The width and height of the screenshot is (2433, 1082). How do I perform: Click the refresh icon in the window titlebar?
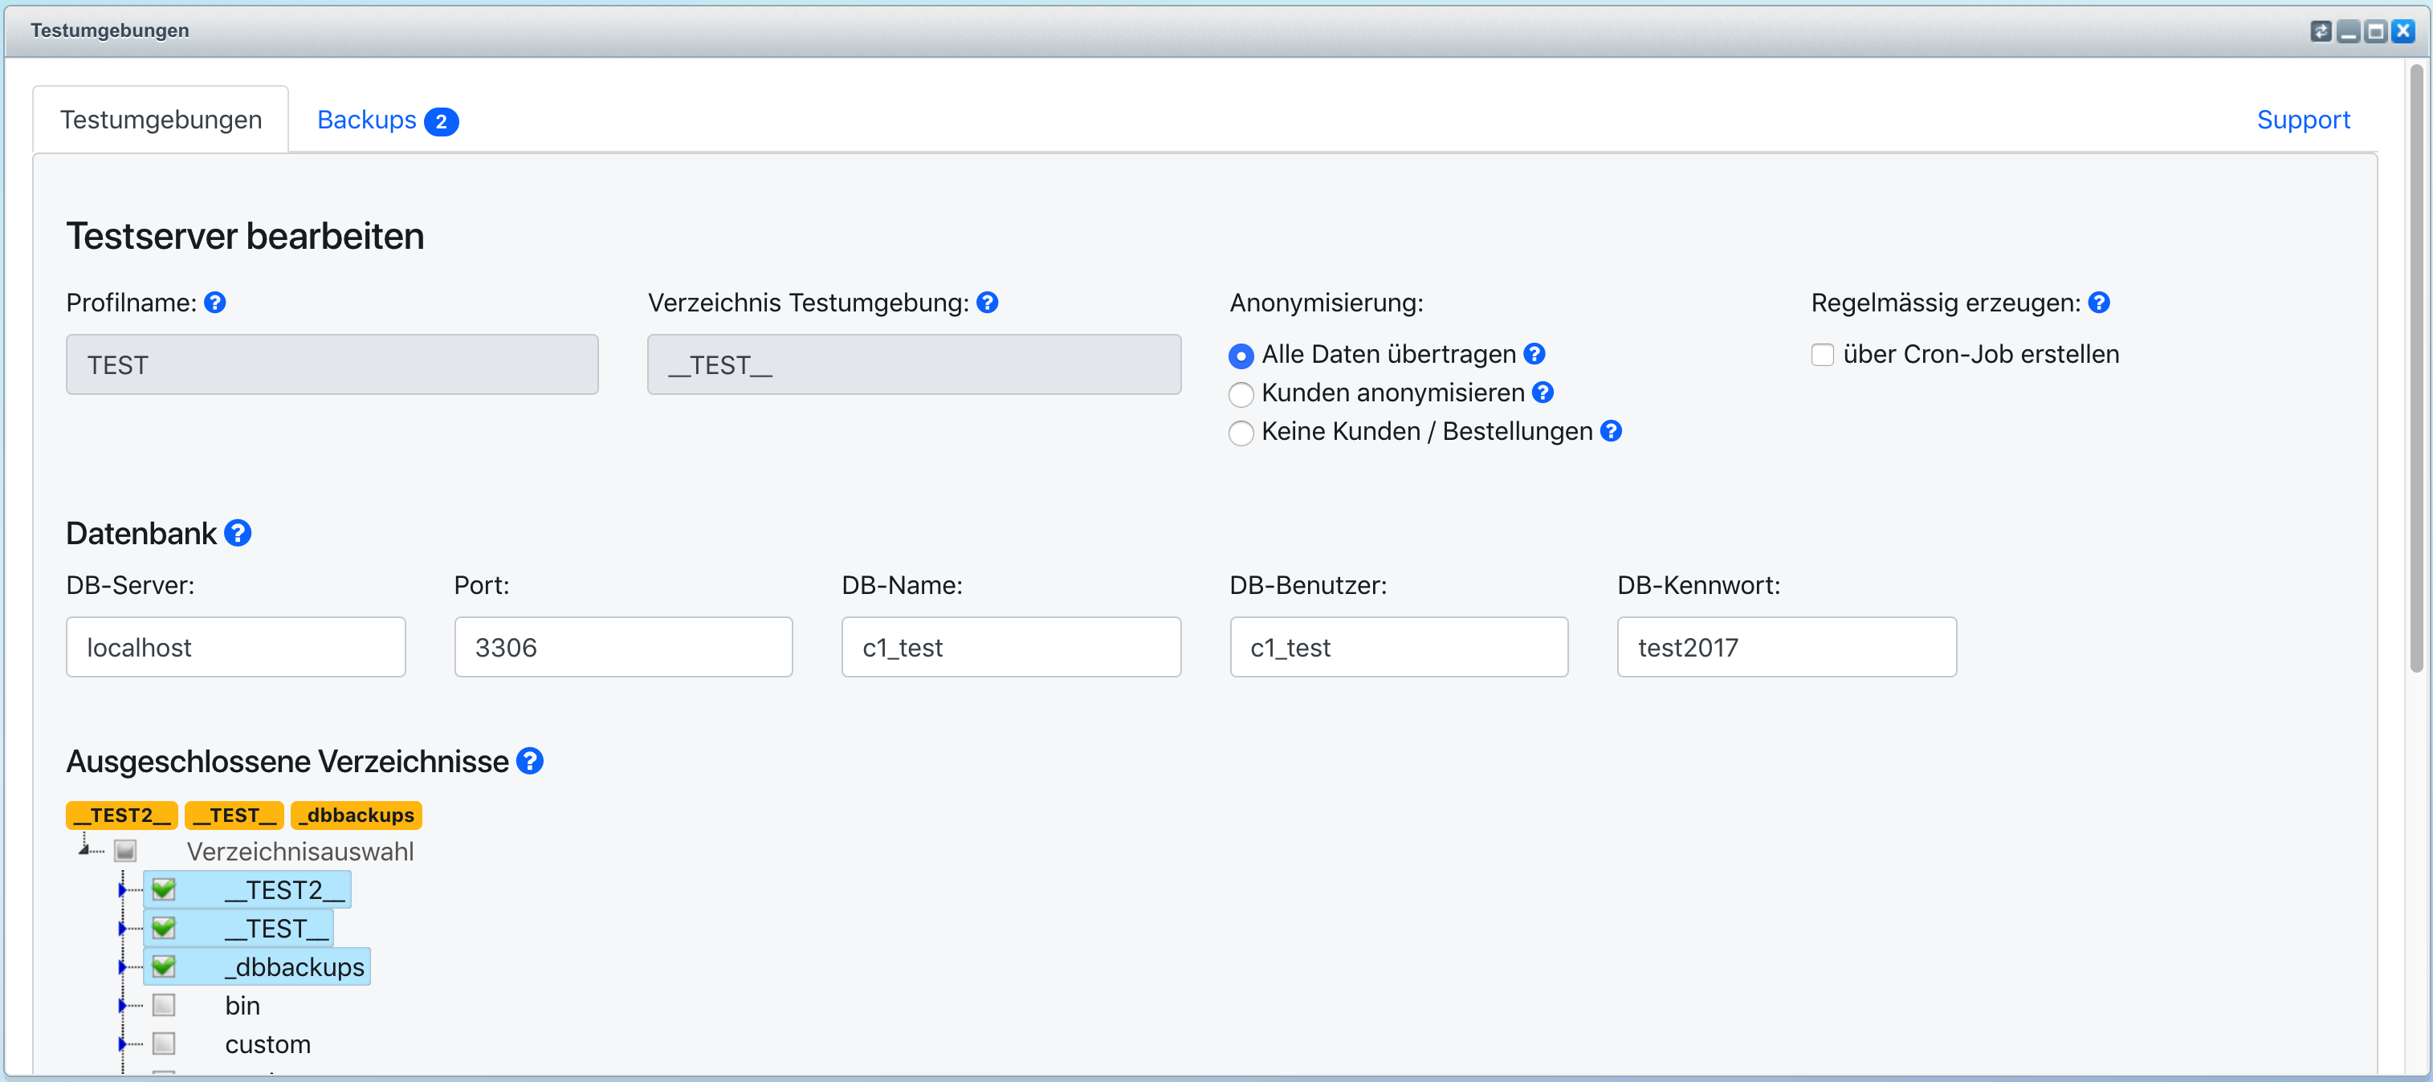[x=2321, y=31]
